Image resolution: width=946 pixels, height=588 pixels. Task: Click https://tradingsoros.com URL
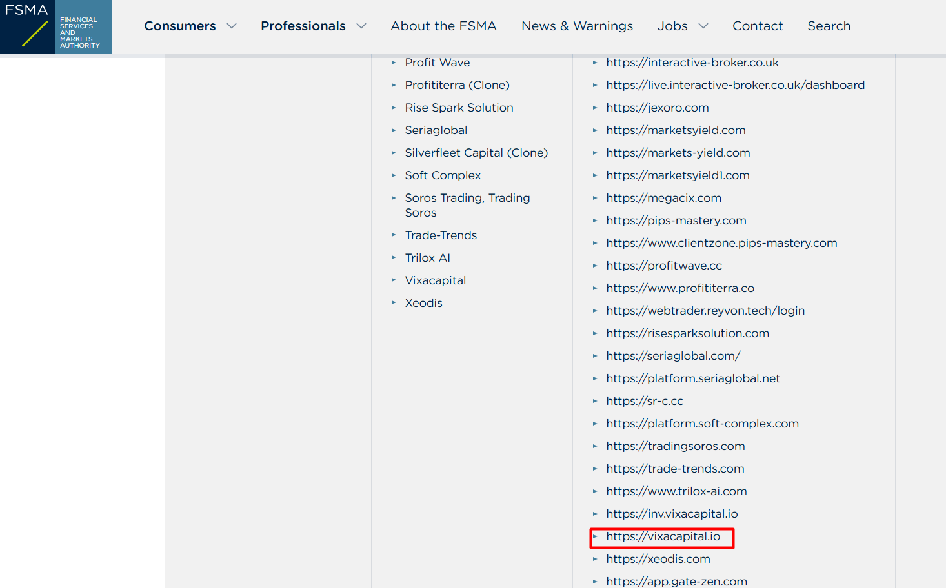click(676, 446)
